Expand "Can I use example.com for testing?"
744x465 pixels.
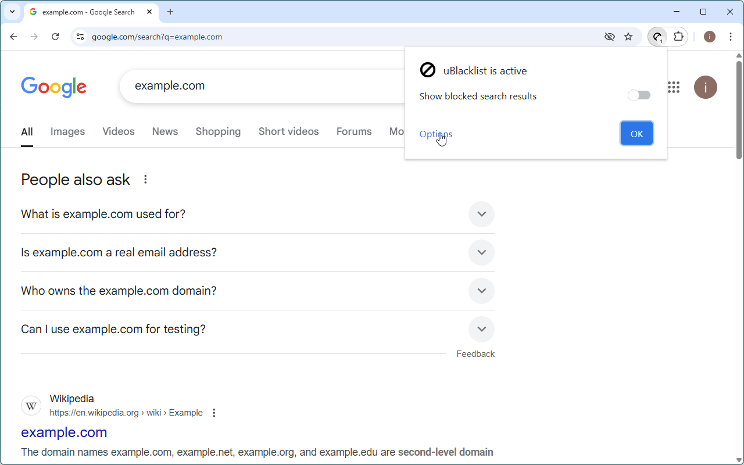point(481,329)
